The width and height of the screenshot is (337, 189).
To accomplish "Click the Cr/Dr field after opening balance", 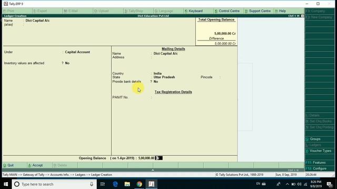I will (x=158, y=158).
